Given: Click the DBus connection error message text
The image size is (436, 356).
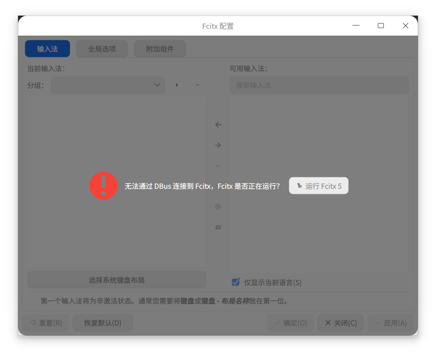Looking at the screenshot, I should [x=202, y=186].
